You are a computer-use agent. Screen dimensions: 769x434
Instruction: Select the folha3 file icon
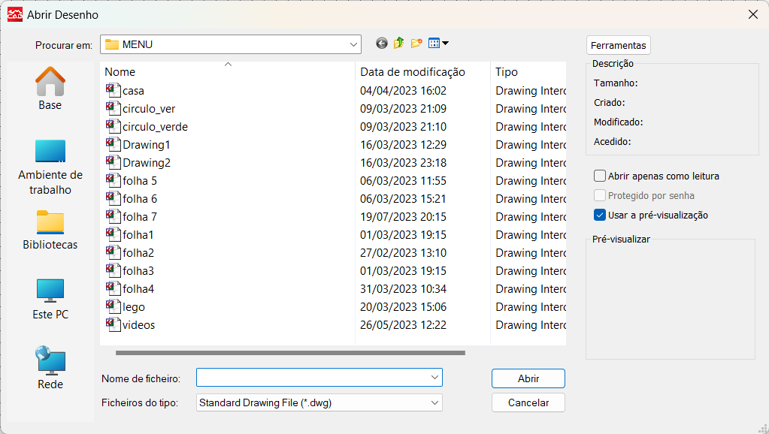[113, 270]
